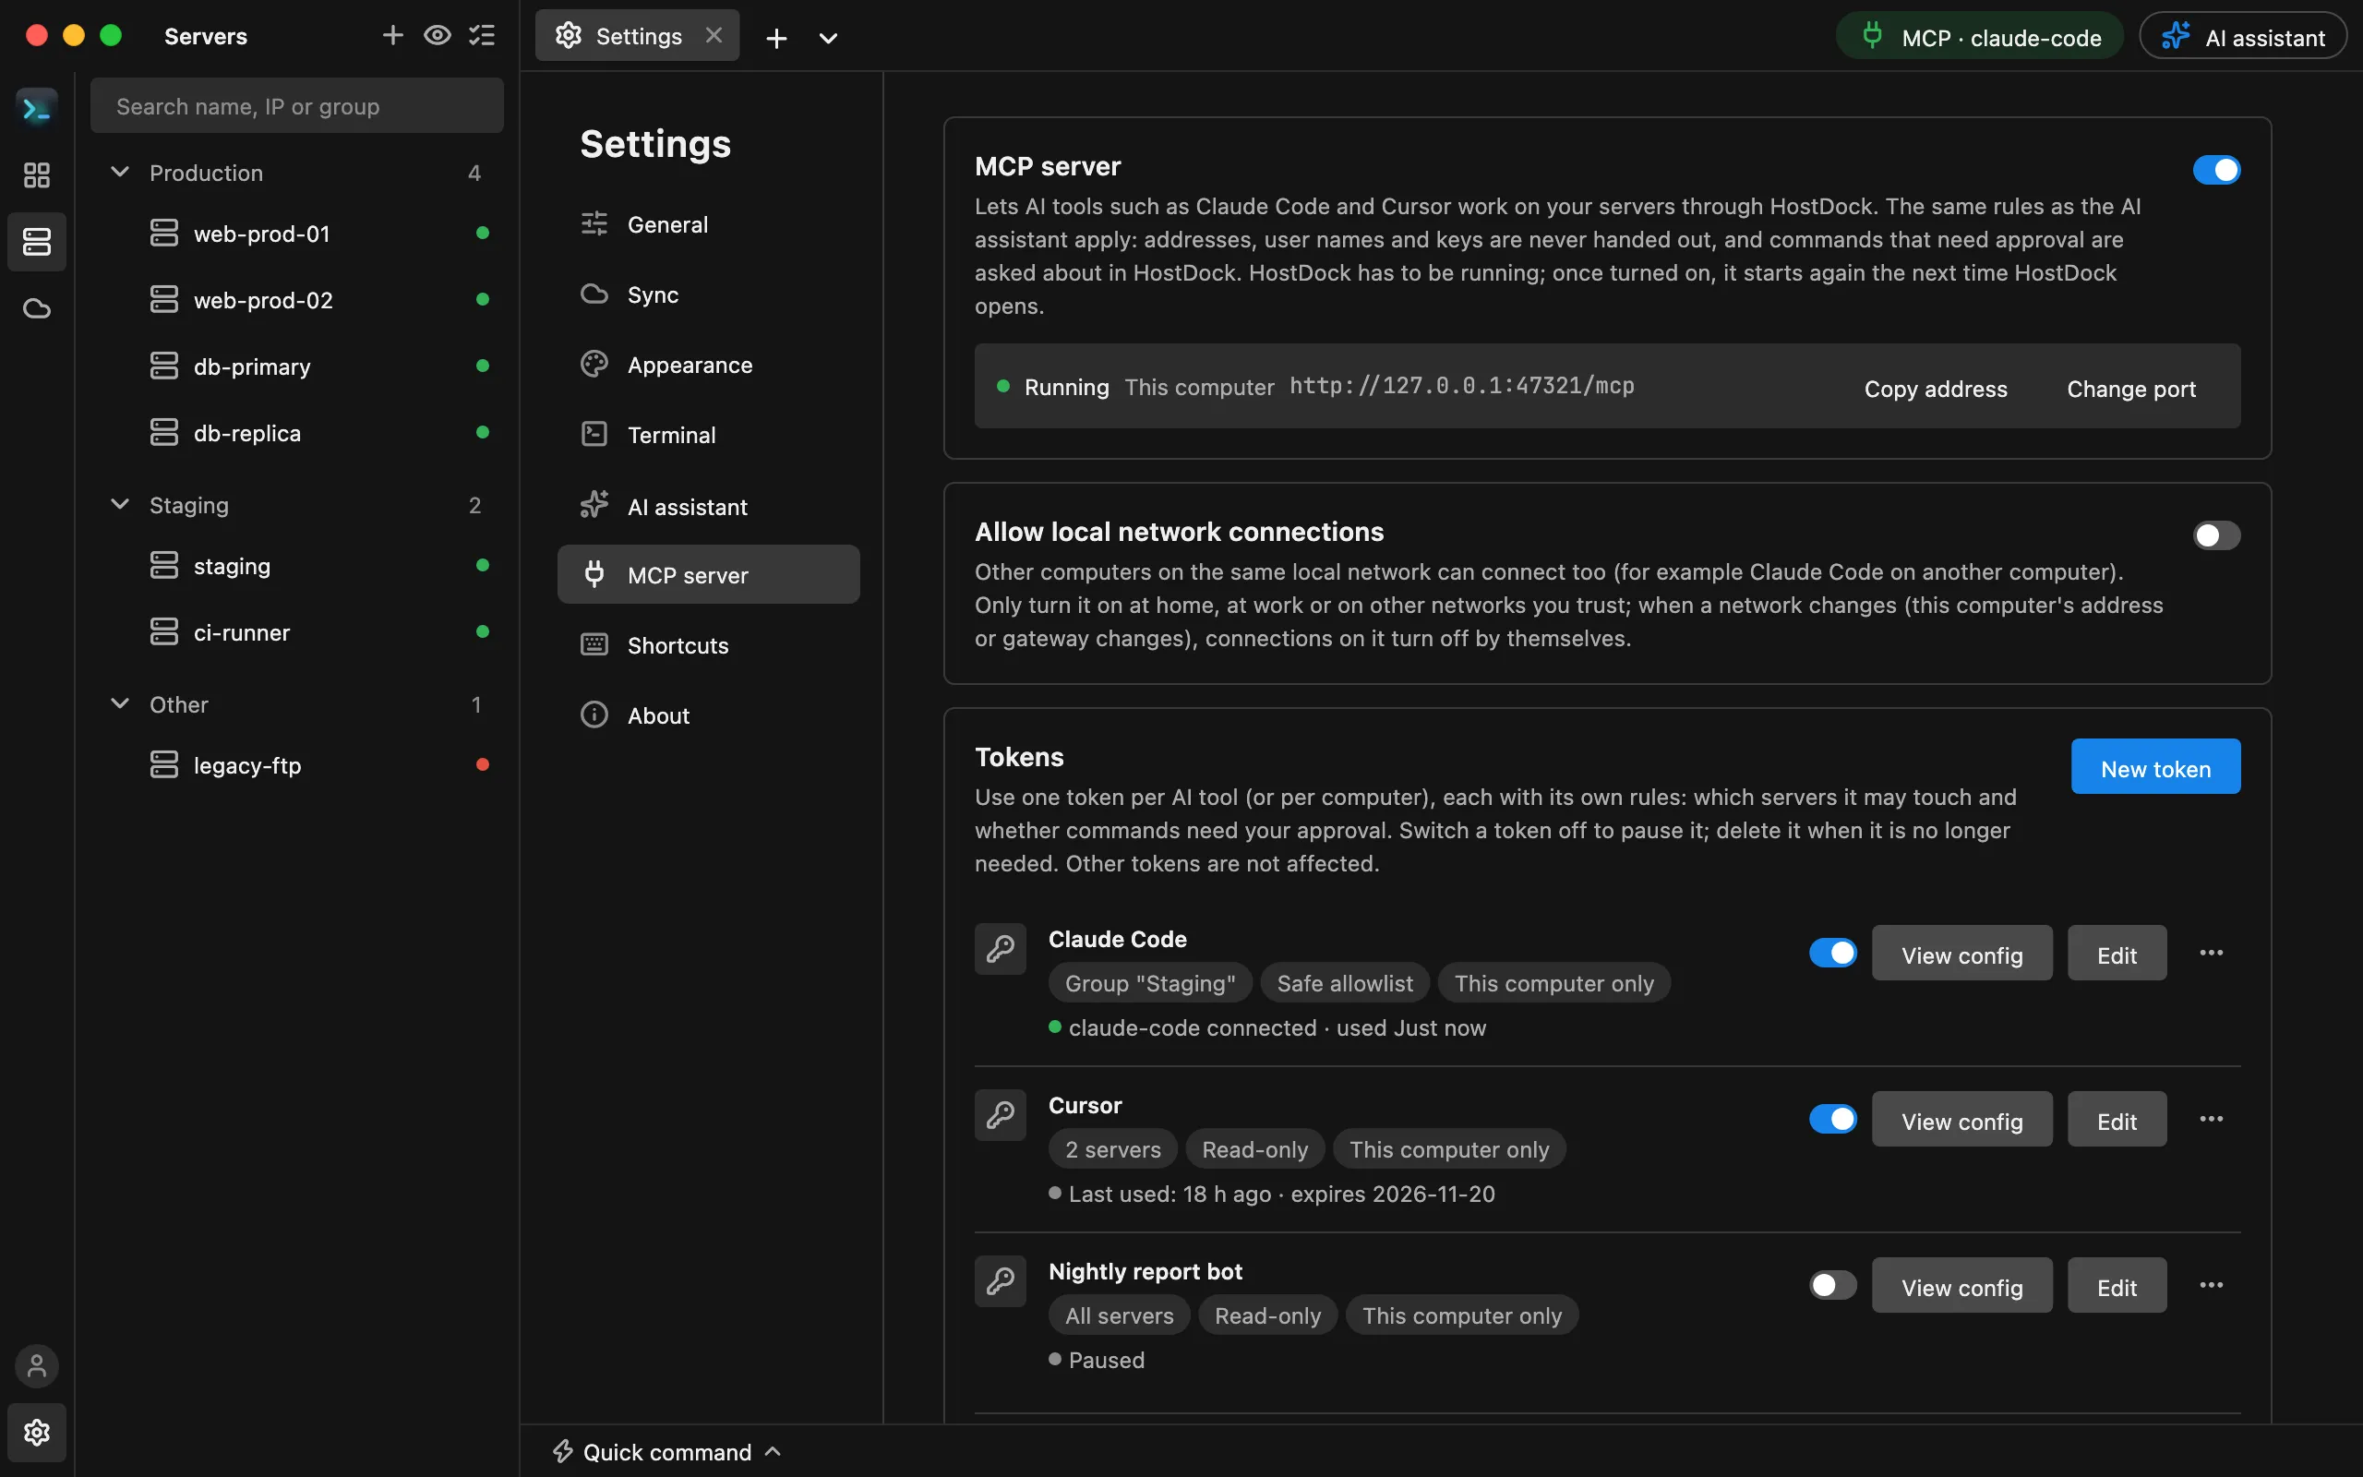Screen dimensions: 2363x1477
Task: Open the dashboard grid icon in left rail
Action: tap(37, 174)
